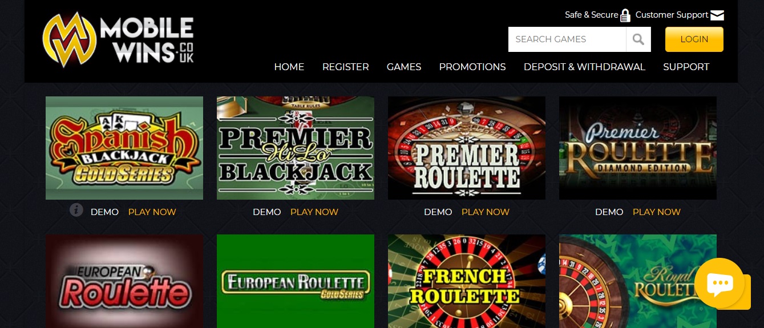Click PLAY NOW under Premier Roulette Diamond Edition

pos(657,212)
